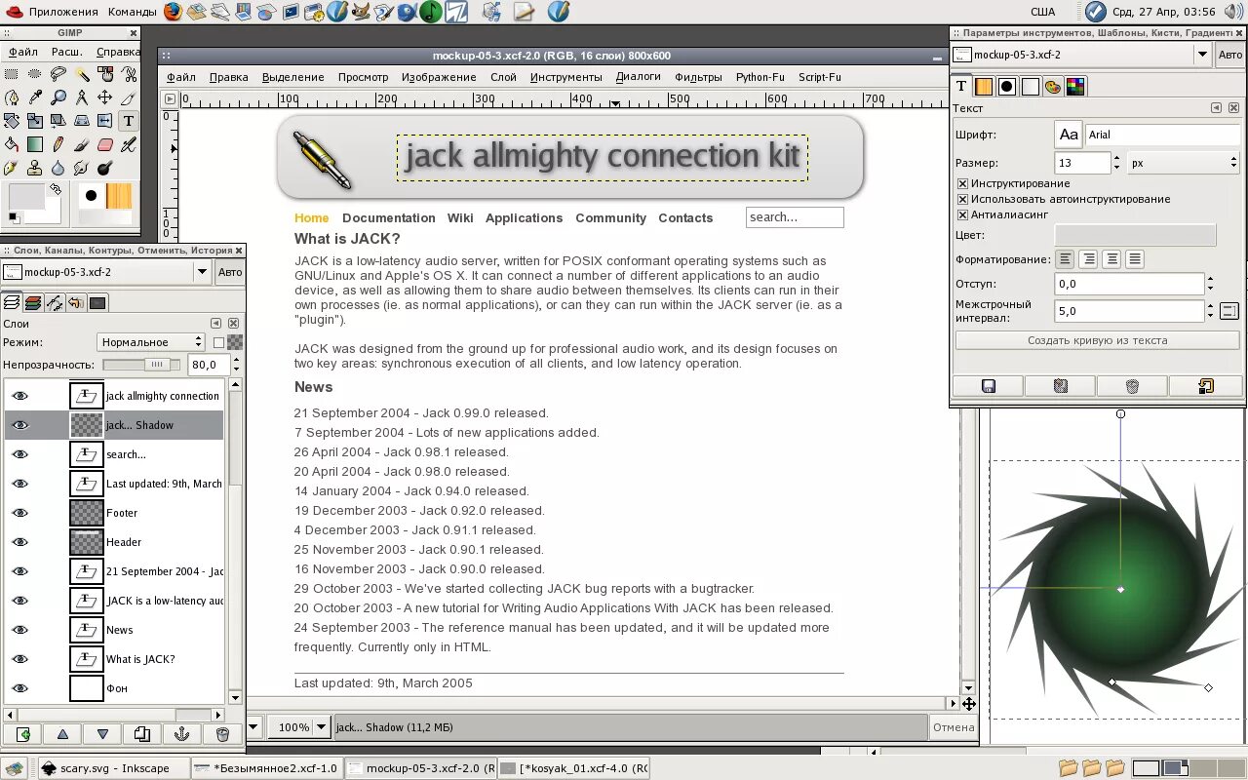Click the Отмена button in status bar
This screenshot has width=1248, height=780.
[x=954, y=727]
